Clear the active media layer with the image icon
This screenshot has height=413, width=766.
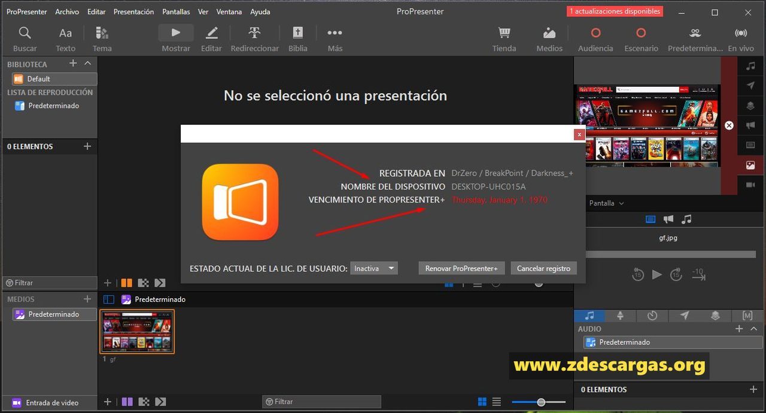[x=750, y=165]
